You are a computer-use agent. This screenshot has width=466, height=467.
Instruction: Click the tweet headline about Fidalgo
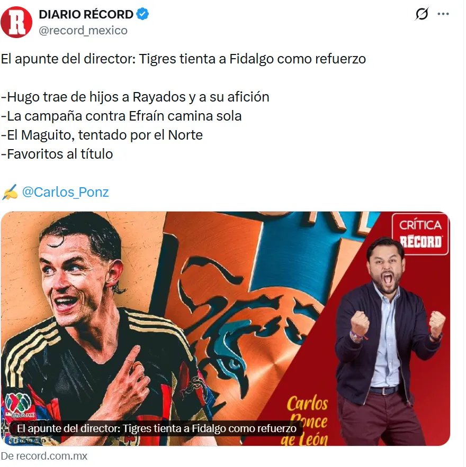tap(183, 59)
